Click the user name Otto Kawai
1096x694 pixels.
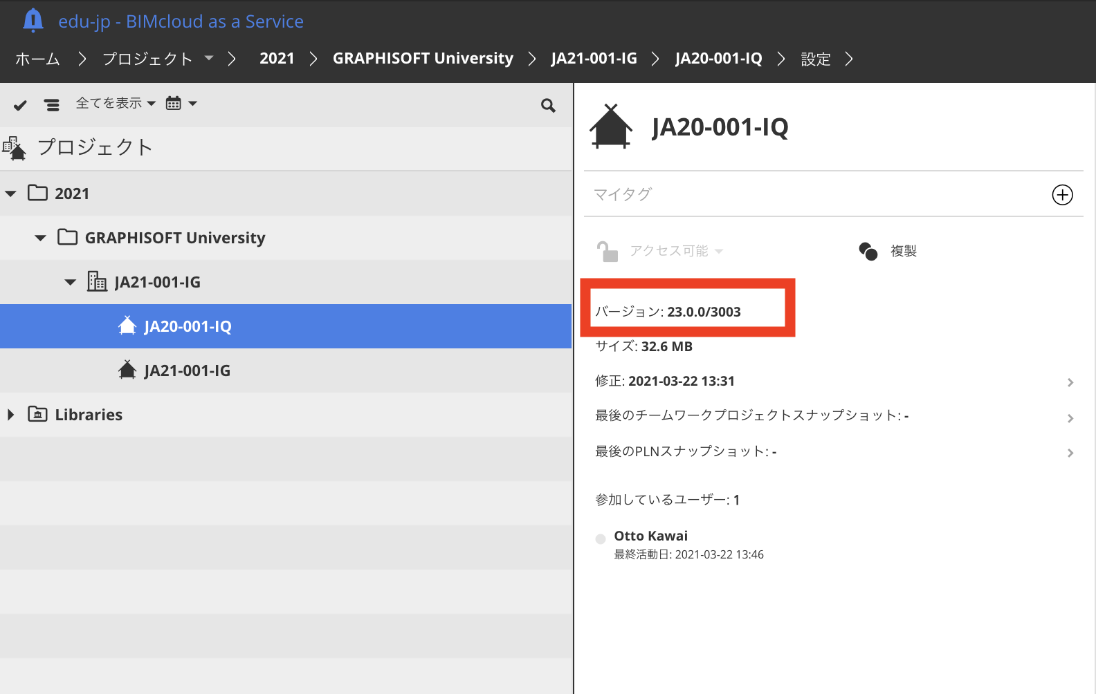[x=650, y=536]
